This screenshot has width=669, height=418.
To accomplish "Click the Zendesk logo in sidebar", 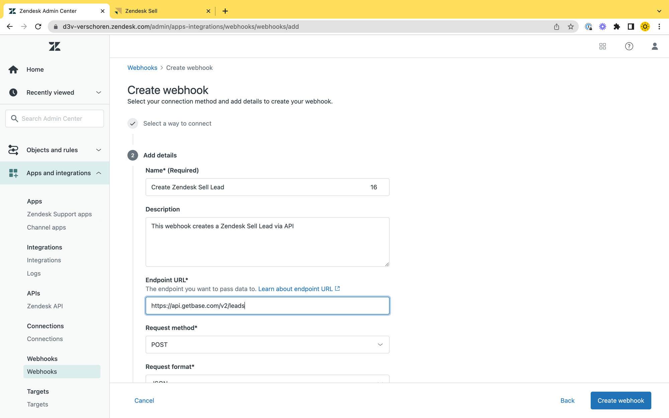I will [x=55, y=46].
